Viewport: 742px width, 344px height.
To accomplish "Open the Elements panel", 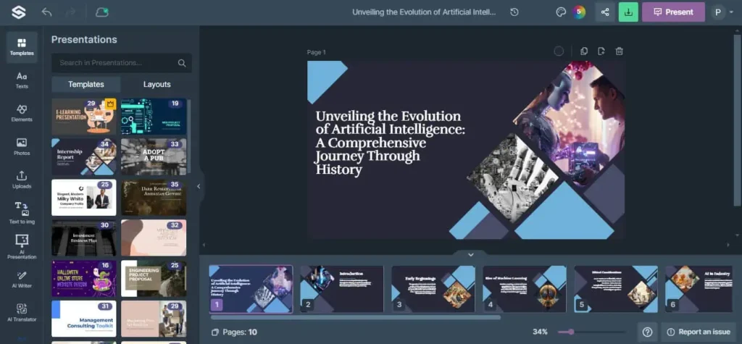I will (22, 112).
